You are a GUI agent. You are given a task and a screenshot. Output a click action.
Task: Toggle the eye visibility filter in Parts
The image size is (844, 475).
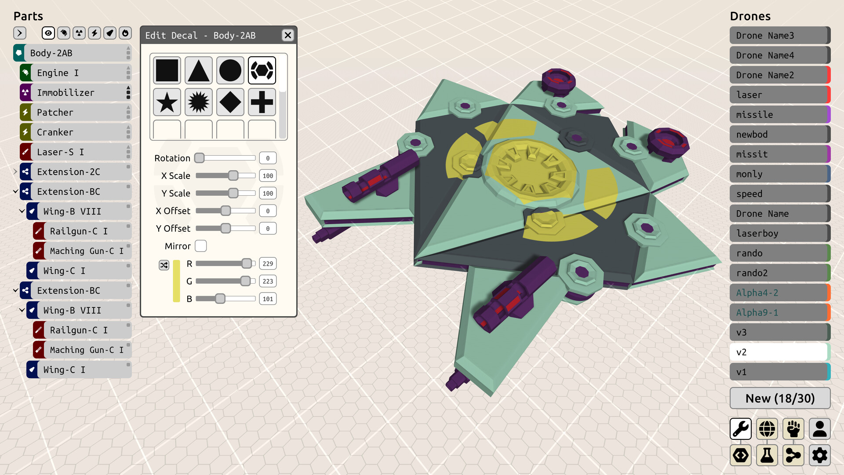click(48, 33)
